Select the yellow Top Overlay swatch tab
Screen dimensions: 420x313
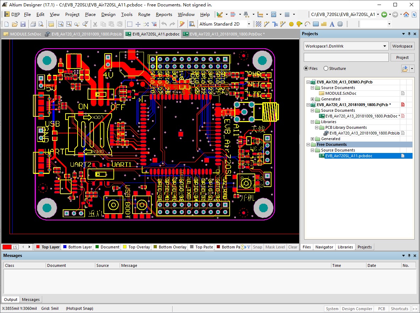pyautogui.click(x=136, y=247)
